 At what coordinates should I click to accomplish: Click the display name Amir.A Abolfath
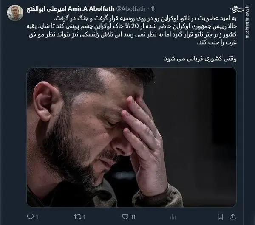tap(91, 9)
